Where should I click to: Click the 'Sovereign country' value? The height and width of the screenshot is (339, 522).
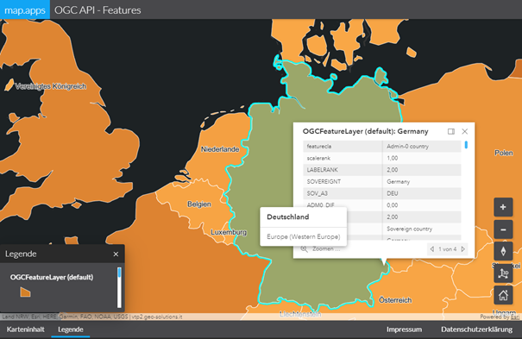[x=410, y=229]
